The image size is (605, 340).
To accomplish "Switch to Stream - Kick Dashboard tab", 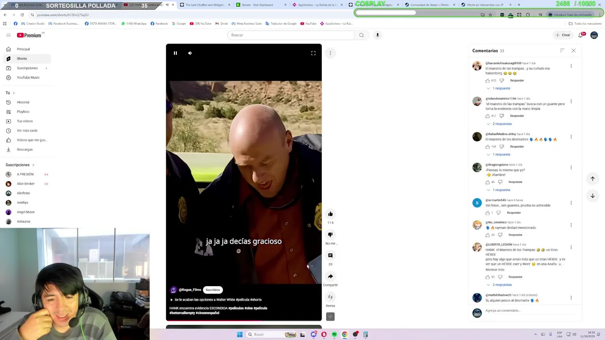I will click(x=261, y=5).
